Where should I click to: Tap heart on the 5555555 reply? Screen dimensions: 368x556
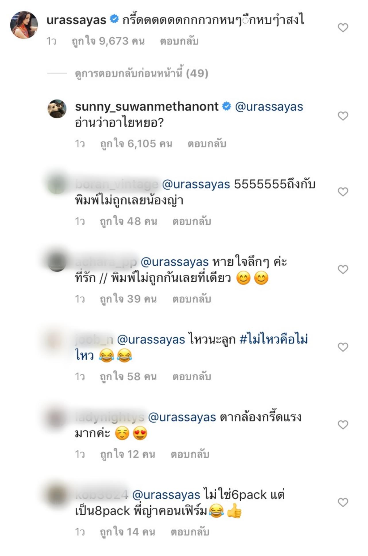pos(343,192)
